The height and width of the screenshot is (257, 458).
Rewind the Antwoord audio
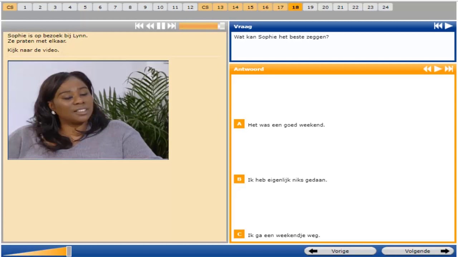pyautogui.click(x=427, y=69)
